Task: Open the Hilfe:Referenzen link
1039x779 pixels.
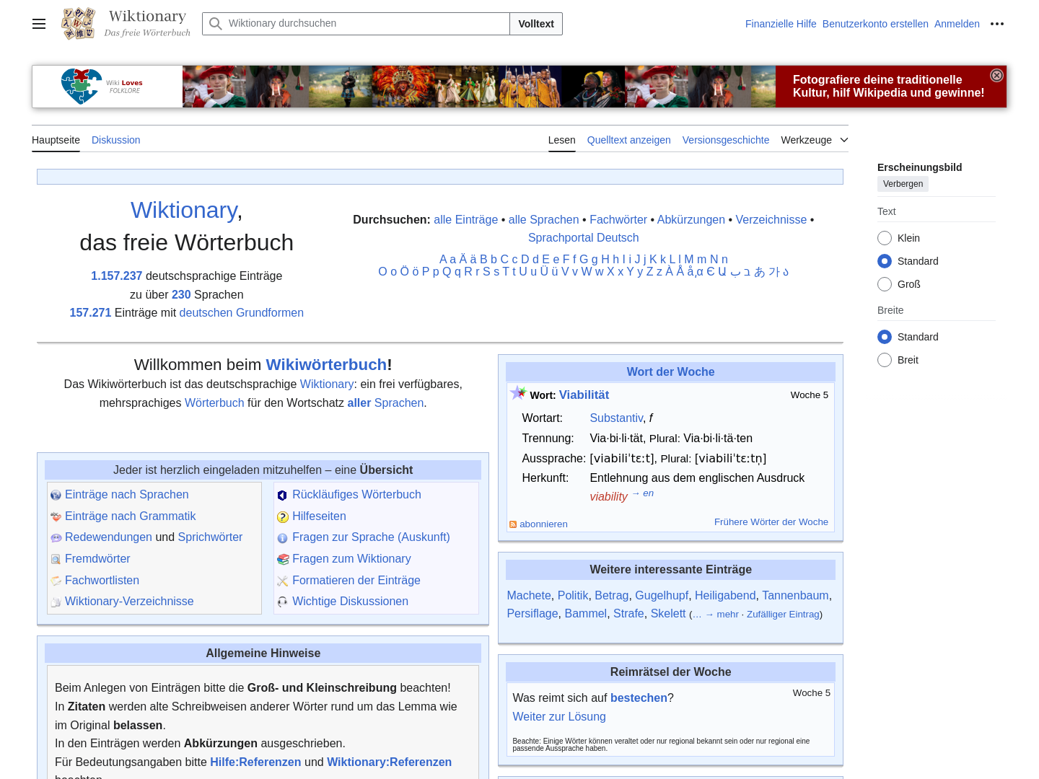Action: point(255,762)
